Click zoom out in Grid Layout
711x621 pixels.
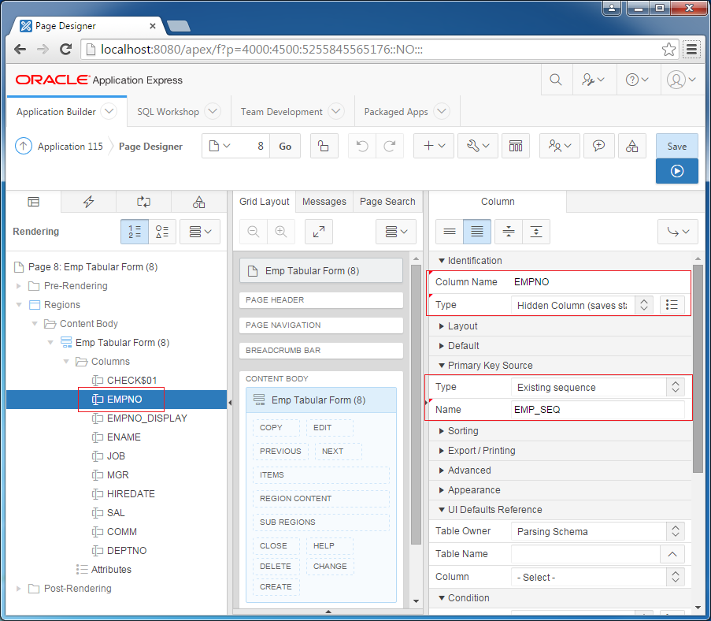[254, 232]
